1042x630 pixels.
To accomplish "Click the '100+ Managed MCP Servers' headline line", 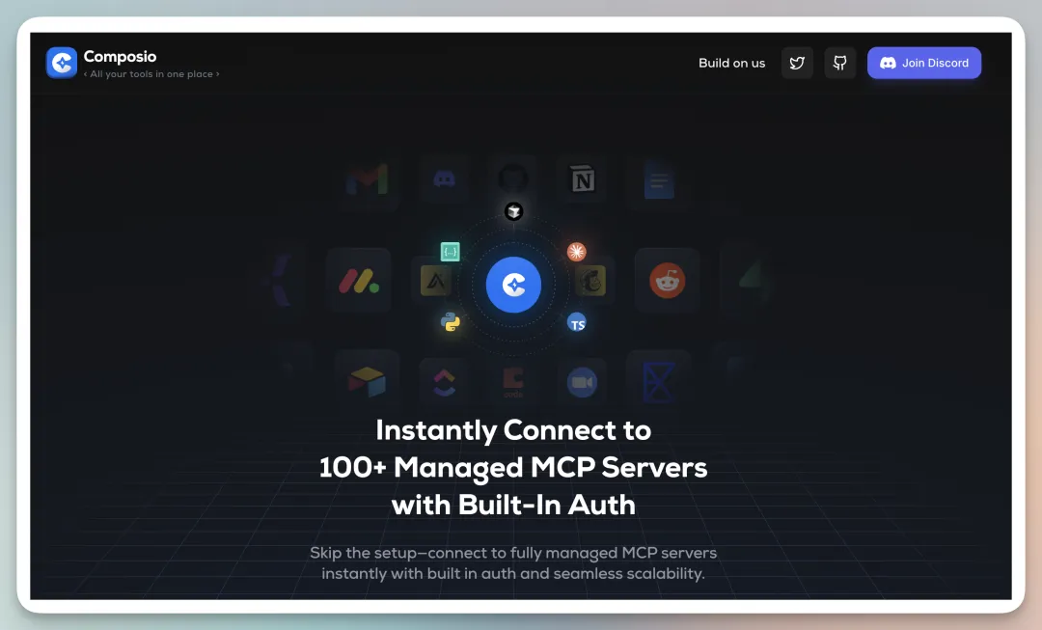I will pyautogui.click(x=513, y=467).
